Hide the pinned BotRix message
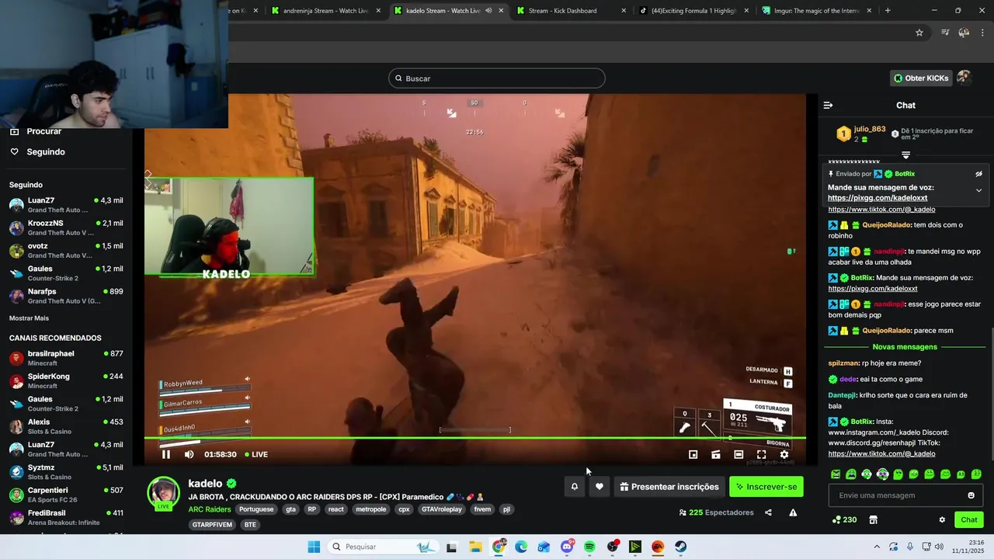 click(978, 174)
